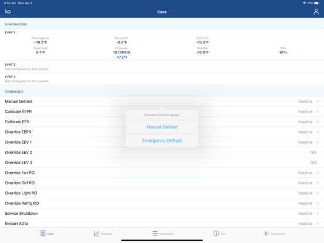Choose Manual Defrost in the popup
324x243 pixels.
pyautogui.click(x=162, y=127)
